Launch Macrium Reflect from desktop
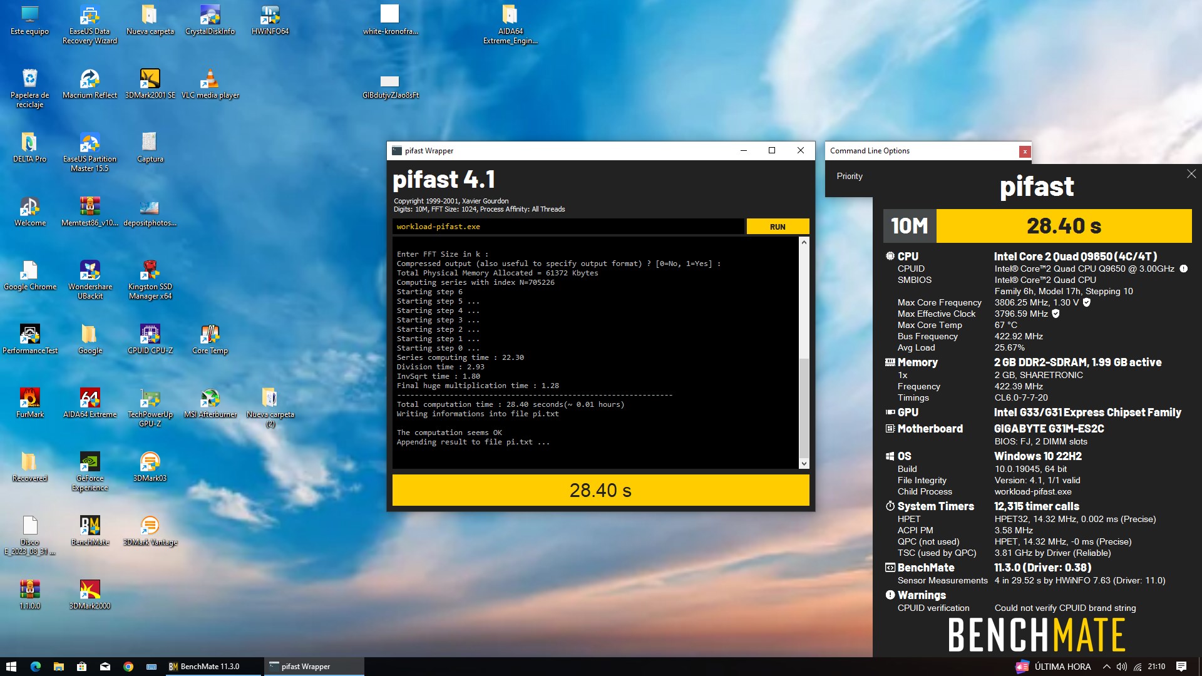The image size is (1202, 676). [90, 84]
